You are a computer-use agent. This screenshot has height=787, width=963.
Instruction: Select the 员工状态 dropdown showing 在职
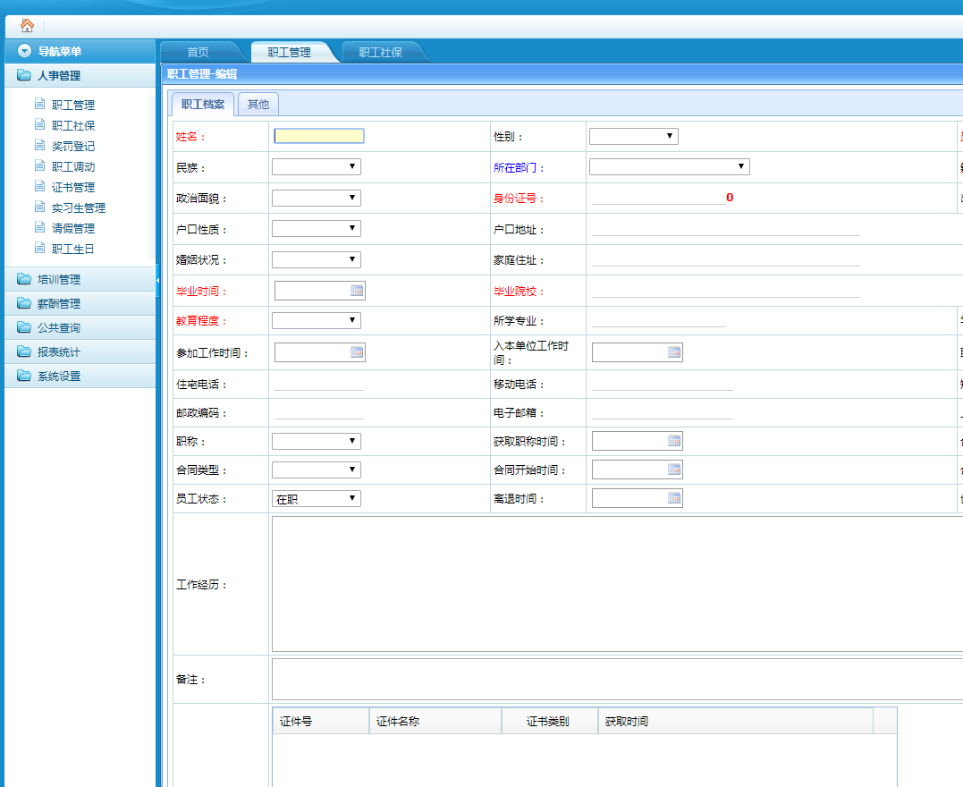click(x=316, y=498)
